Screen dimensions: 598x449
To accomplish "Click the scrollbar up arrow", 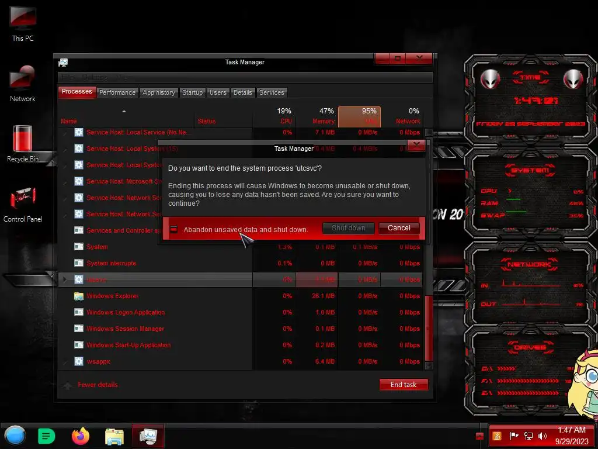I will [x=429, y=133].
